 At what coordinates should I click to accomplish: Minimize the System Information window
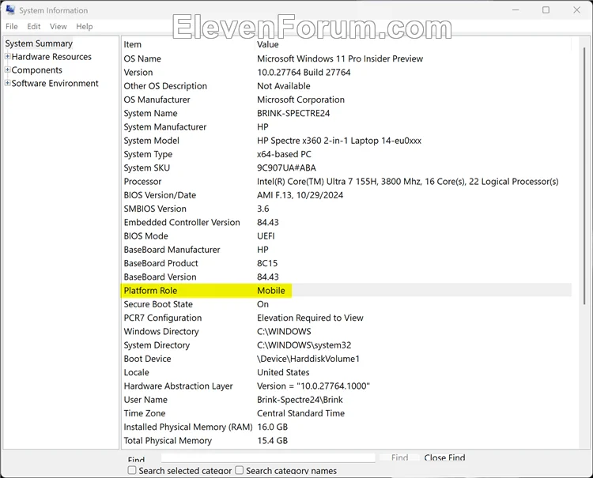click(x=516, y=9)
